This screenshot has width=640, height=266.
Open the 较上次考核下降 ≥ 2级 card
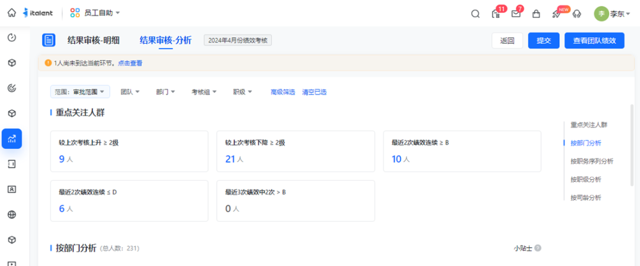click(x=296, y=151)
